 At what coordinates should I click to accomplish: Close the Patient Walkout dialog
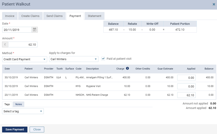pos(214,4)
